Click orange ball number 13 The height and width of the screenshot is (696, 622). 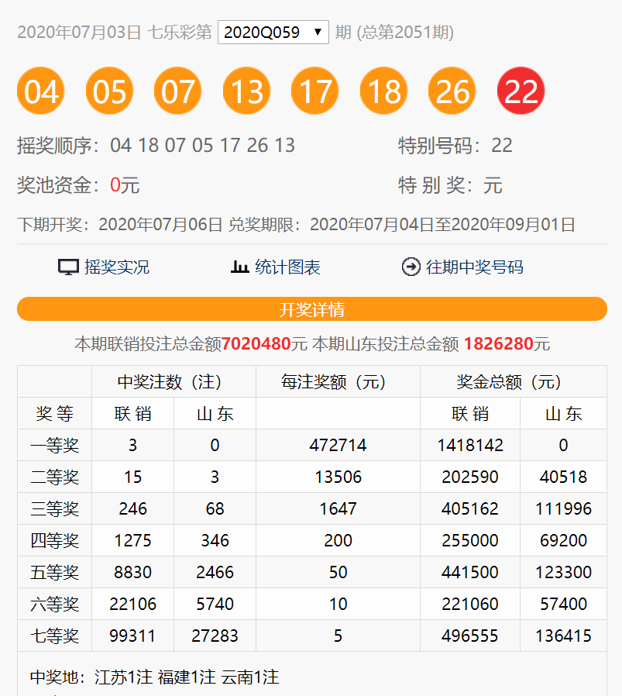coord(246,91)
